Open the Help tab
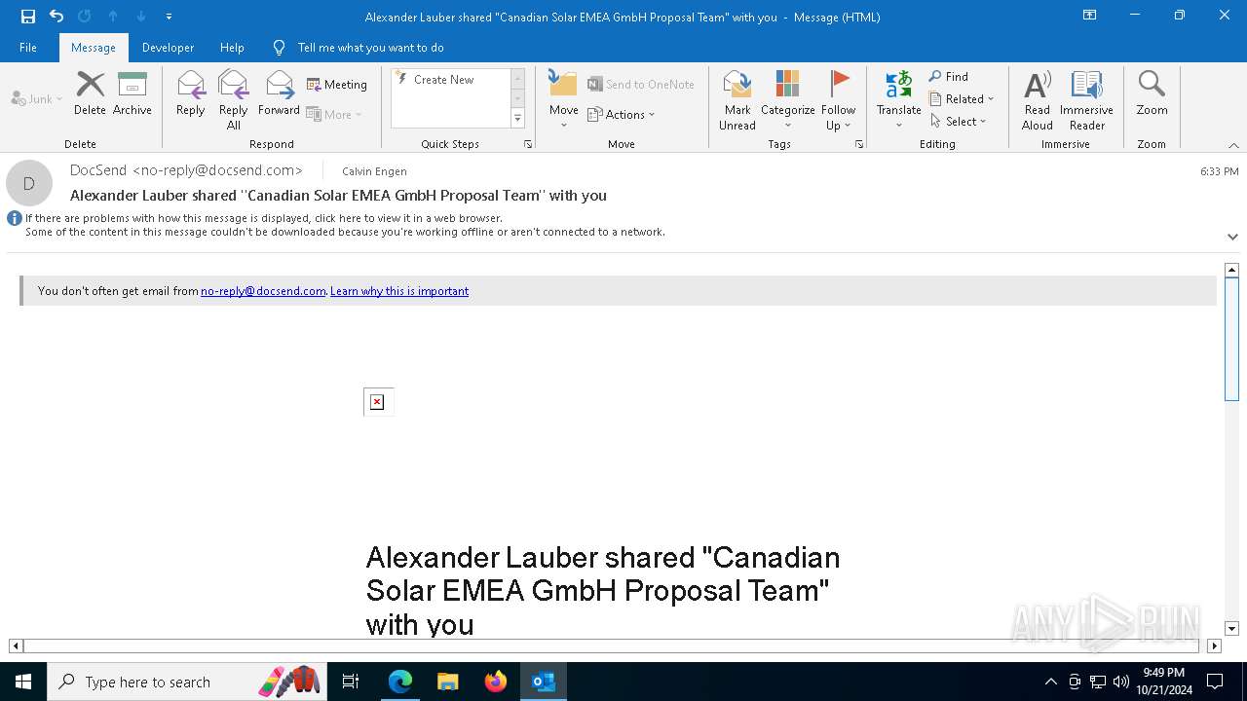 click(x=232, y=48)
